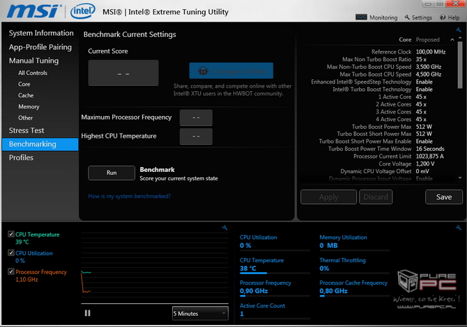Click the Apply button
The height and width of the screenshot is (327, 467).
click(x=328, y=197)
